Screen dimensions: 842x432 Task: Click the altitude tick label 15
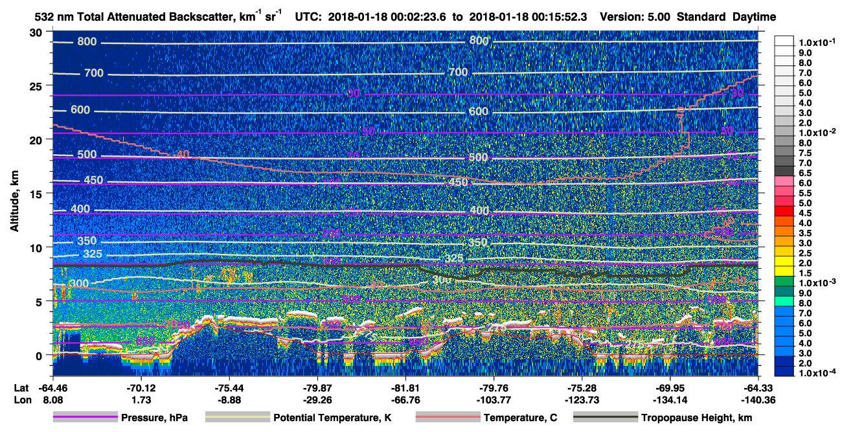[x=38, y=194]
